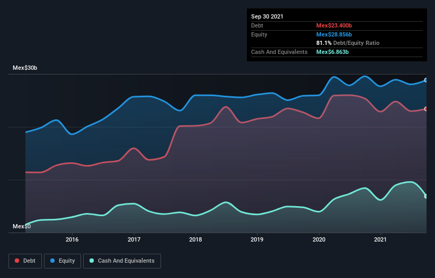Click the Sep 30 2021 tooltip date
The width and height of the screenshot is (435, 278).
pyautogui.click(x=267, y=16)
